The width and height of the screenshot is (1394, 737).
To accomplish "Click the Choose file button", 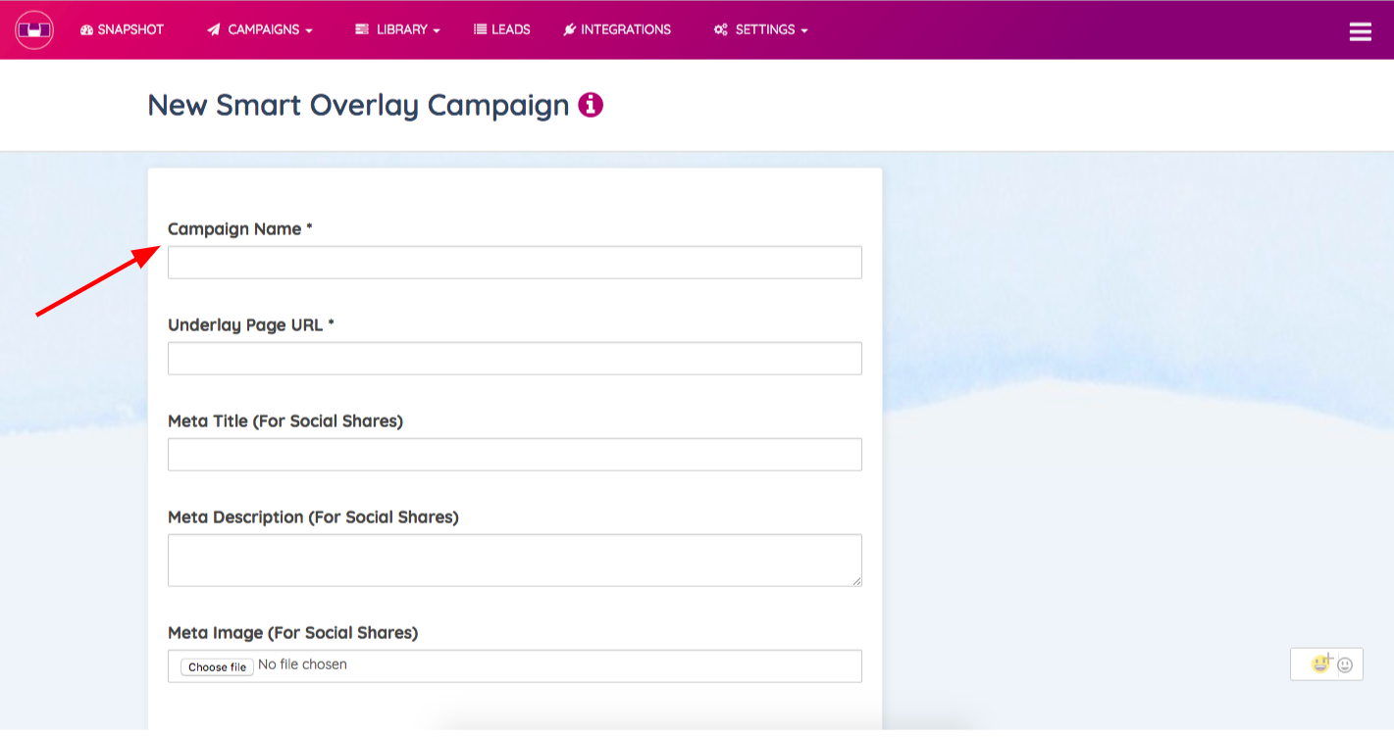I will pos(217,666).
